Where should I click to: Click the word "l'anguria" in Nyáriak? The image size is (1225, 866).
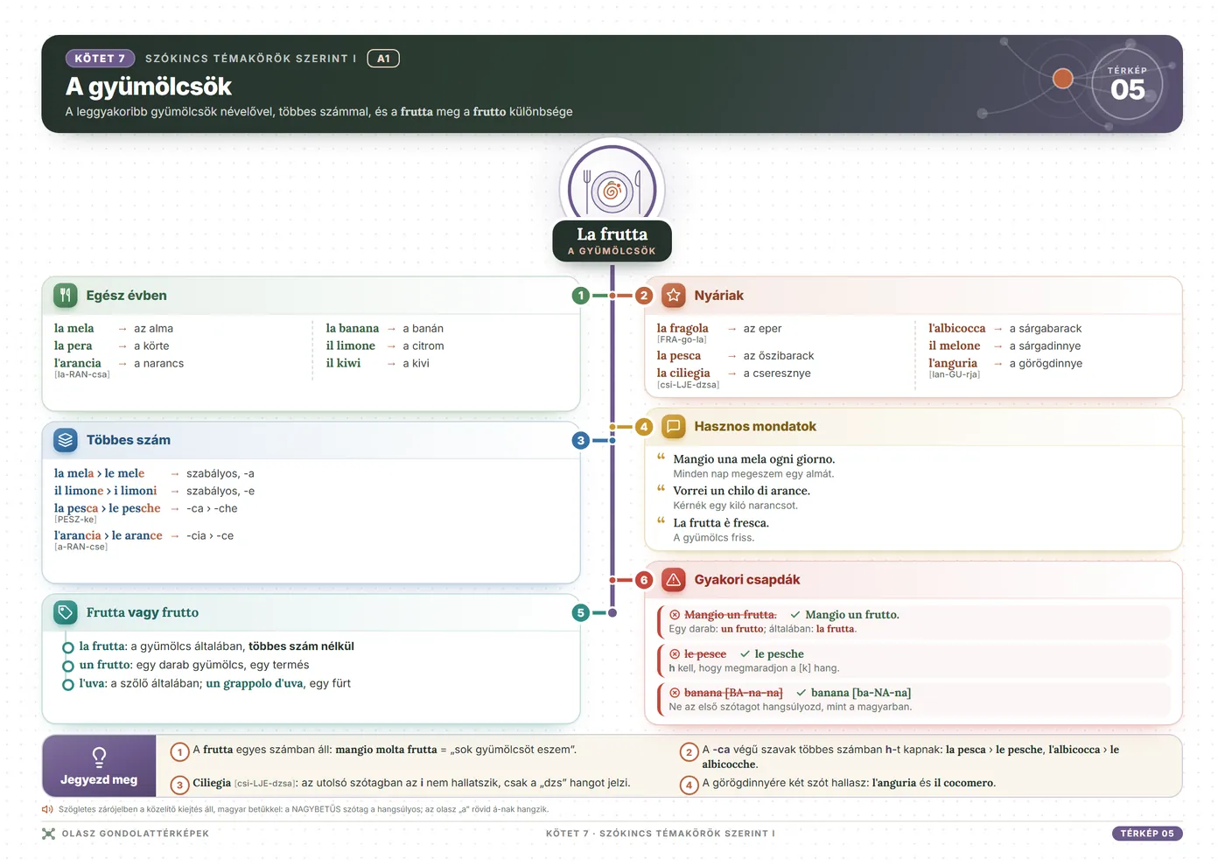pos(953,363)
